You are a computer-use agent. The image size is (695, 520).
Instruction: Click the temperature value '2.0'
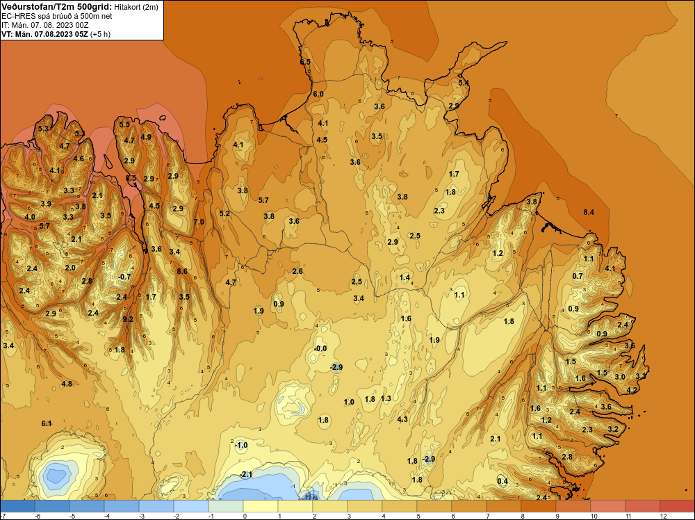point(70,268)
